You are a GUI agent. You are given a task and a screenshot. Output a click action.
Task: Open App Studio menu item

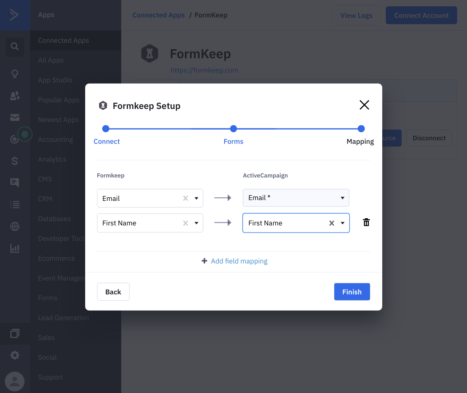click(55, 80)
